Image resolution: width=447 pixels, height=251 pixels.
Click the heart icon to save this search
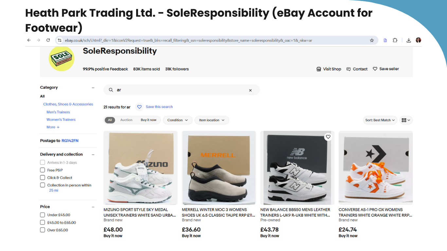(139, 107)
